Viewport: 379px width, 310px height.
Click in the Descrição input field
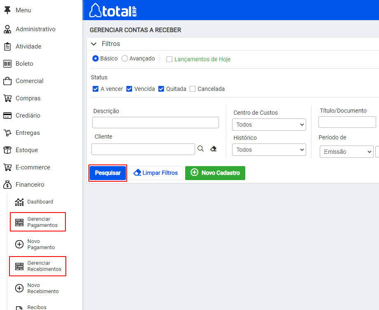pos(156,123)
